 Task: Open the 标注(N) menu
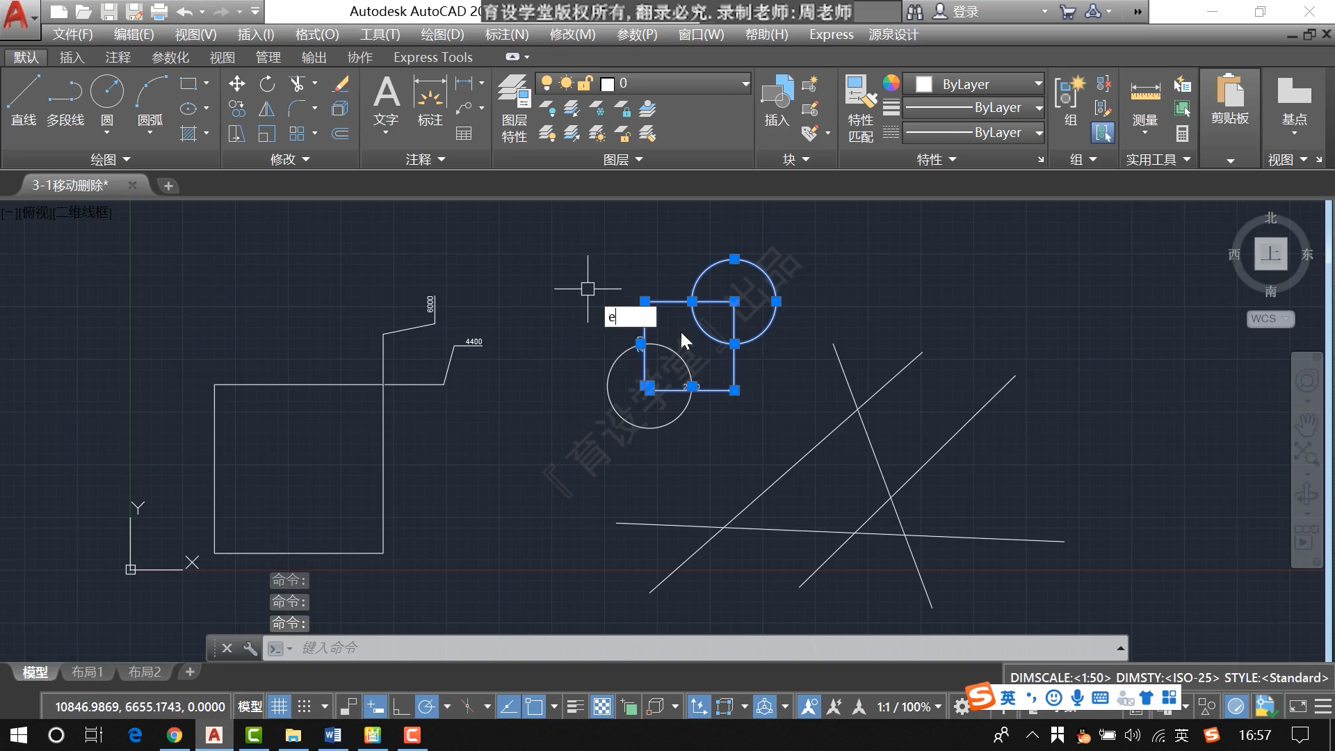pyautogui.click(x=507, y=34)
